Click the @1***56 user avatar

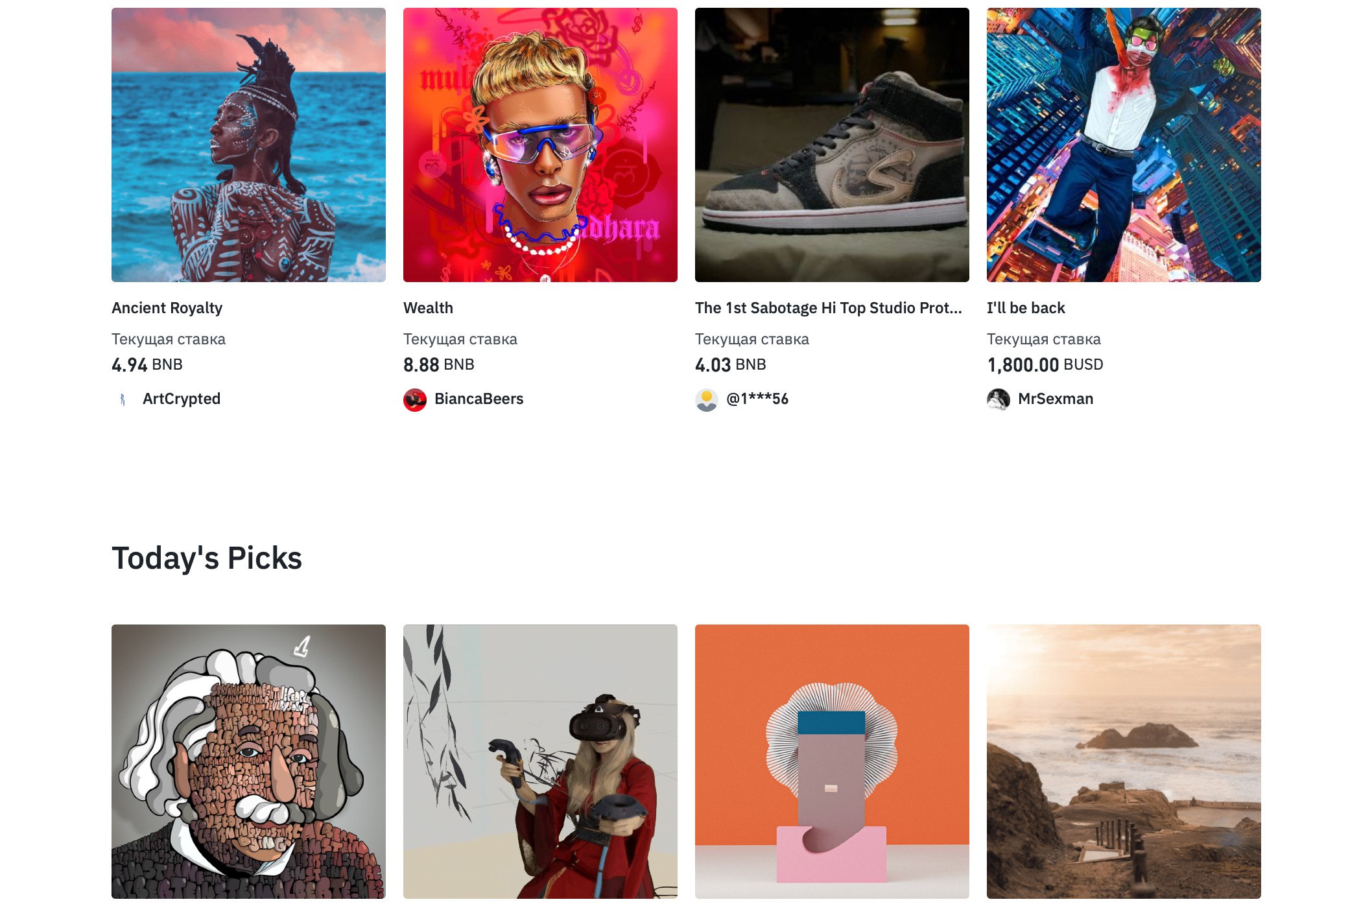(x=707, y=399)
